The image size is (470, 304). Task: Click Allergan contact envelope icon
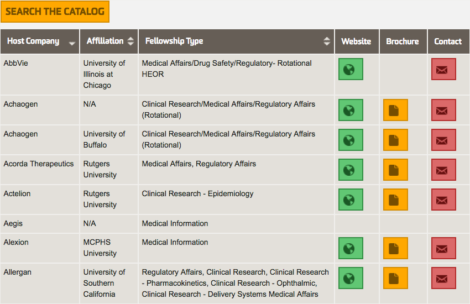coord(443,278)
